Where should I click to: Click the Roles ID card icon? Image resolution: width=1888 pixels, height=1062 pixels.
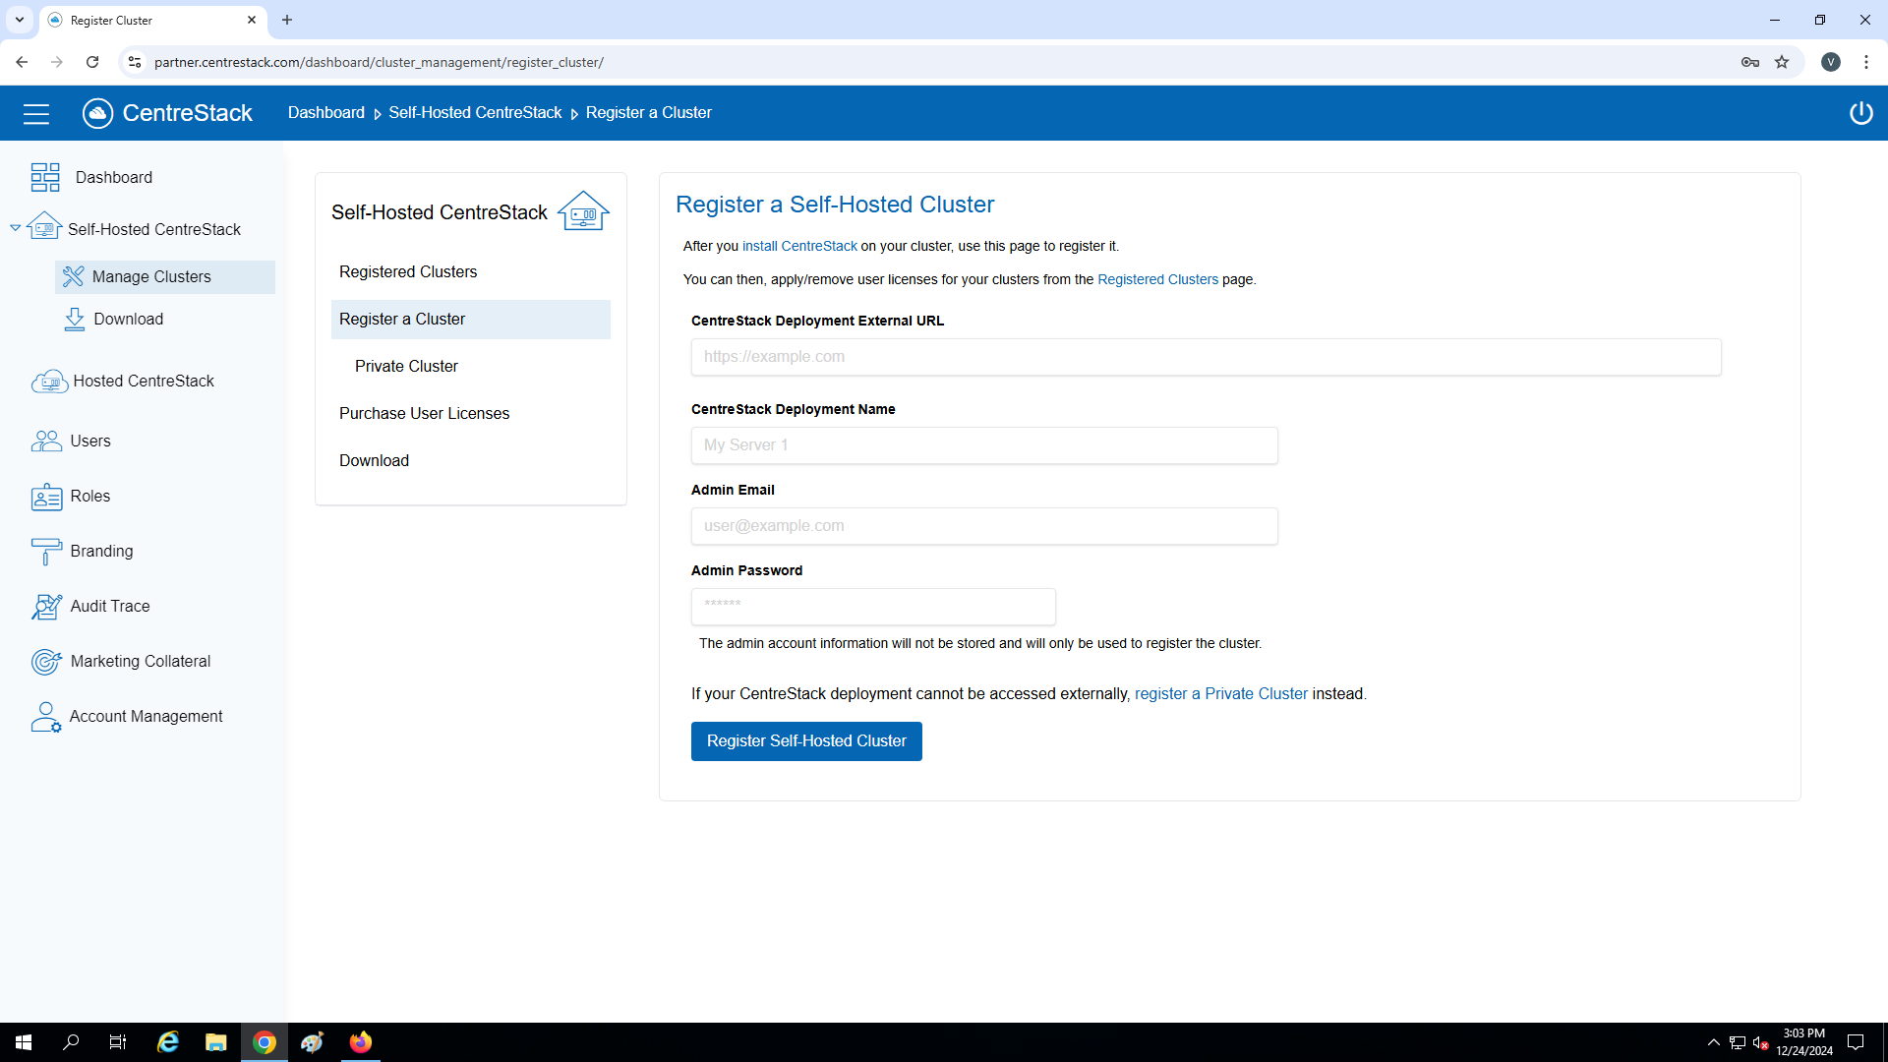(46, 497)
